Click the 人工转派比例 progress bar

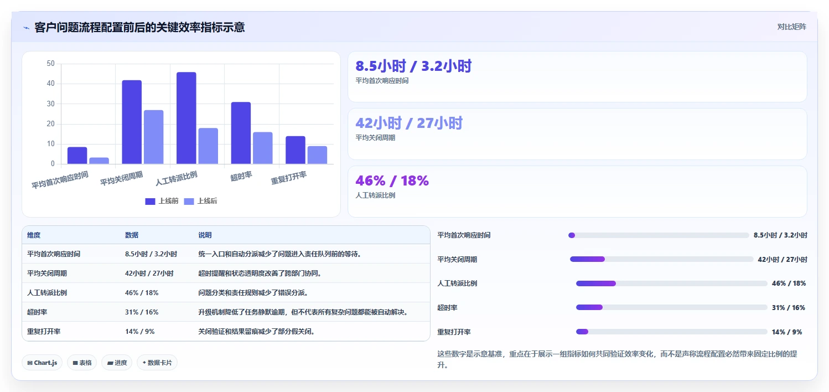(672, 283)
